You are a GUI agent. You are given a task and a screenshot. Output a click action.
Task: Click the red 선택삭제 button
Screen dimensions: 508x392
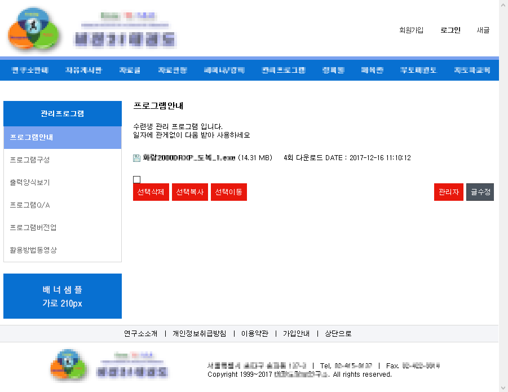pyautogui.click(x=151, y=192)
